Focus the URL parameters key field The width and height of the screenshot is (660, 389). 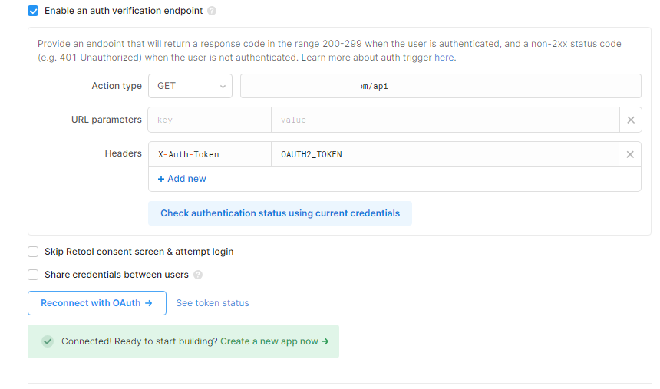click(x=209, y=120)
